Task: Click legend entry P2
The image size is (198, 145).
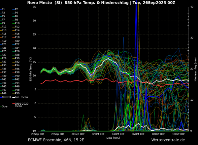Action: point(15,9)
